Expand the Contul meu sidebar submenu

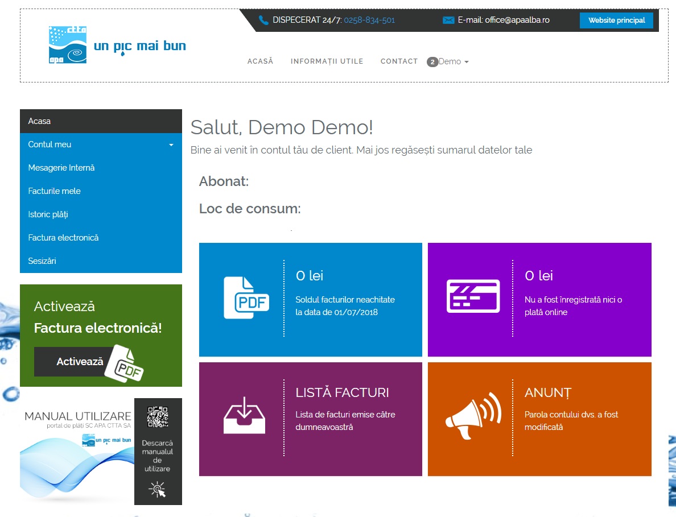171,145
